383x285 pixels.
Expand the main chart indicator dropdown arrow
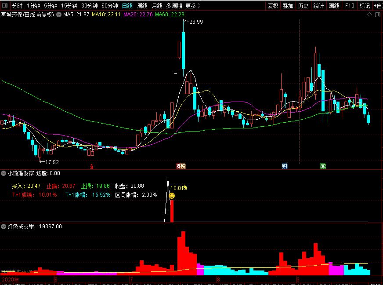[x=59, y=15]
